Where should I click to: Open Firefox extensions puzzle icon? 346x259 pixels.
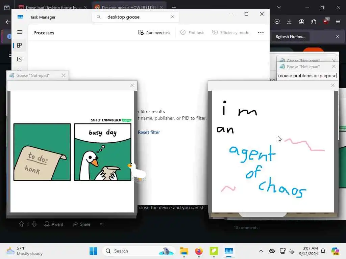[314, 22]
